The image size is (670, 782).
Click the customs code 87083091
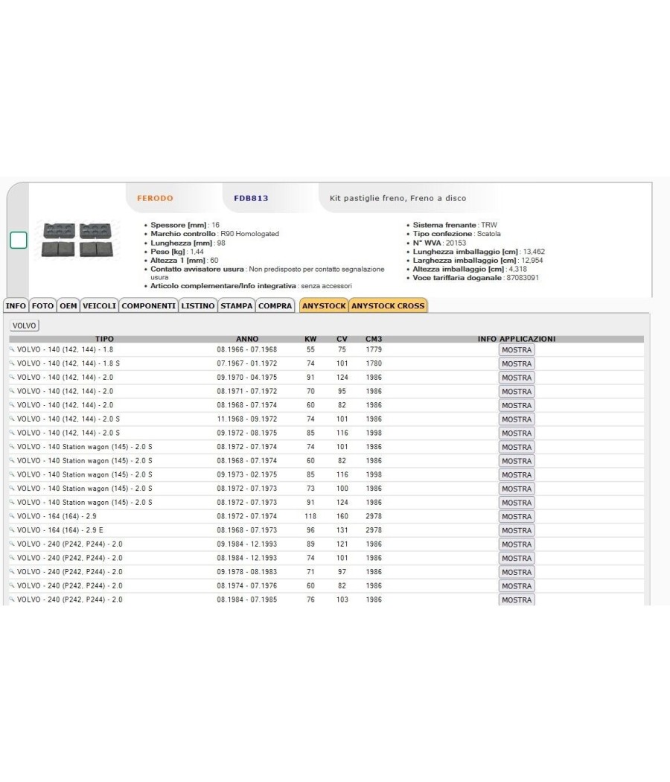point(523,278)
